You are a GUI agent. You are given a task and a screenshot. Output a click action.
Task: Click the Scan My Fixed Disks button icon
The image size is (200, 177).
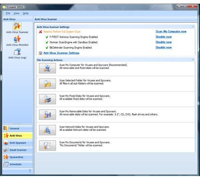(47, 99)
